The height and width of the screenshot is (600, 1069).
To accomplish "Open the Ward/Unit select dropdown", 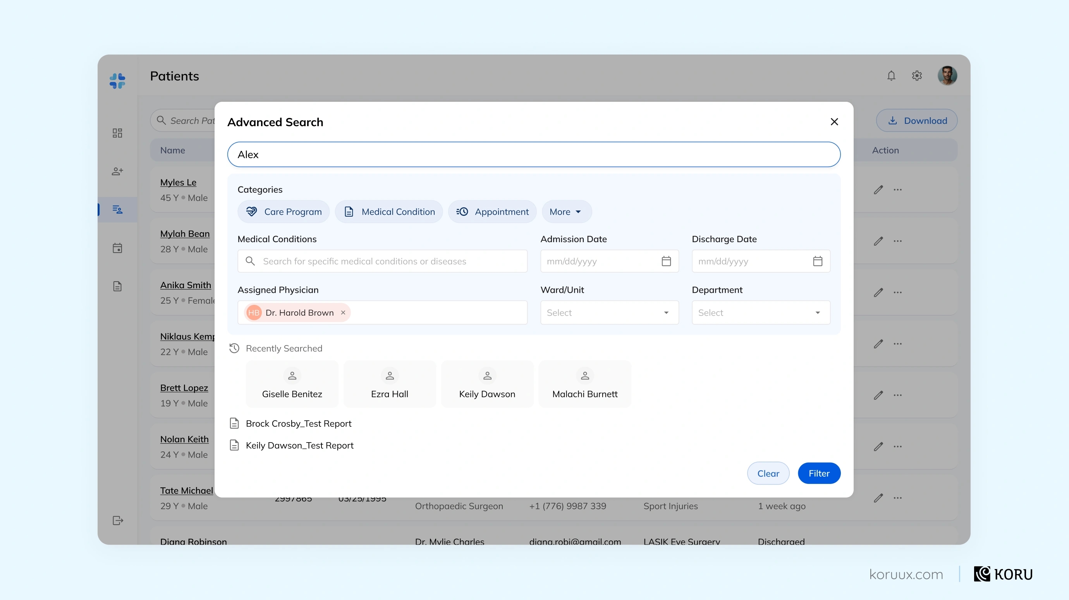I will click(609, 313).
